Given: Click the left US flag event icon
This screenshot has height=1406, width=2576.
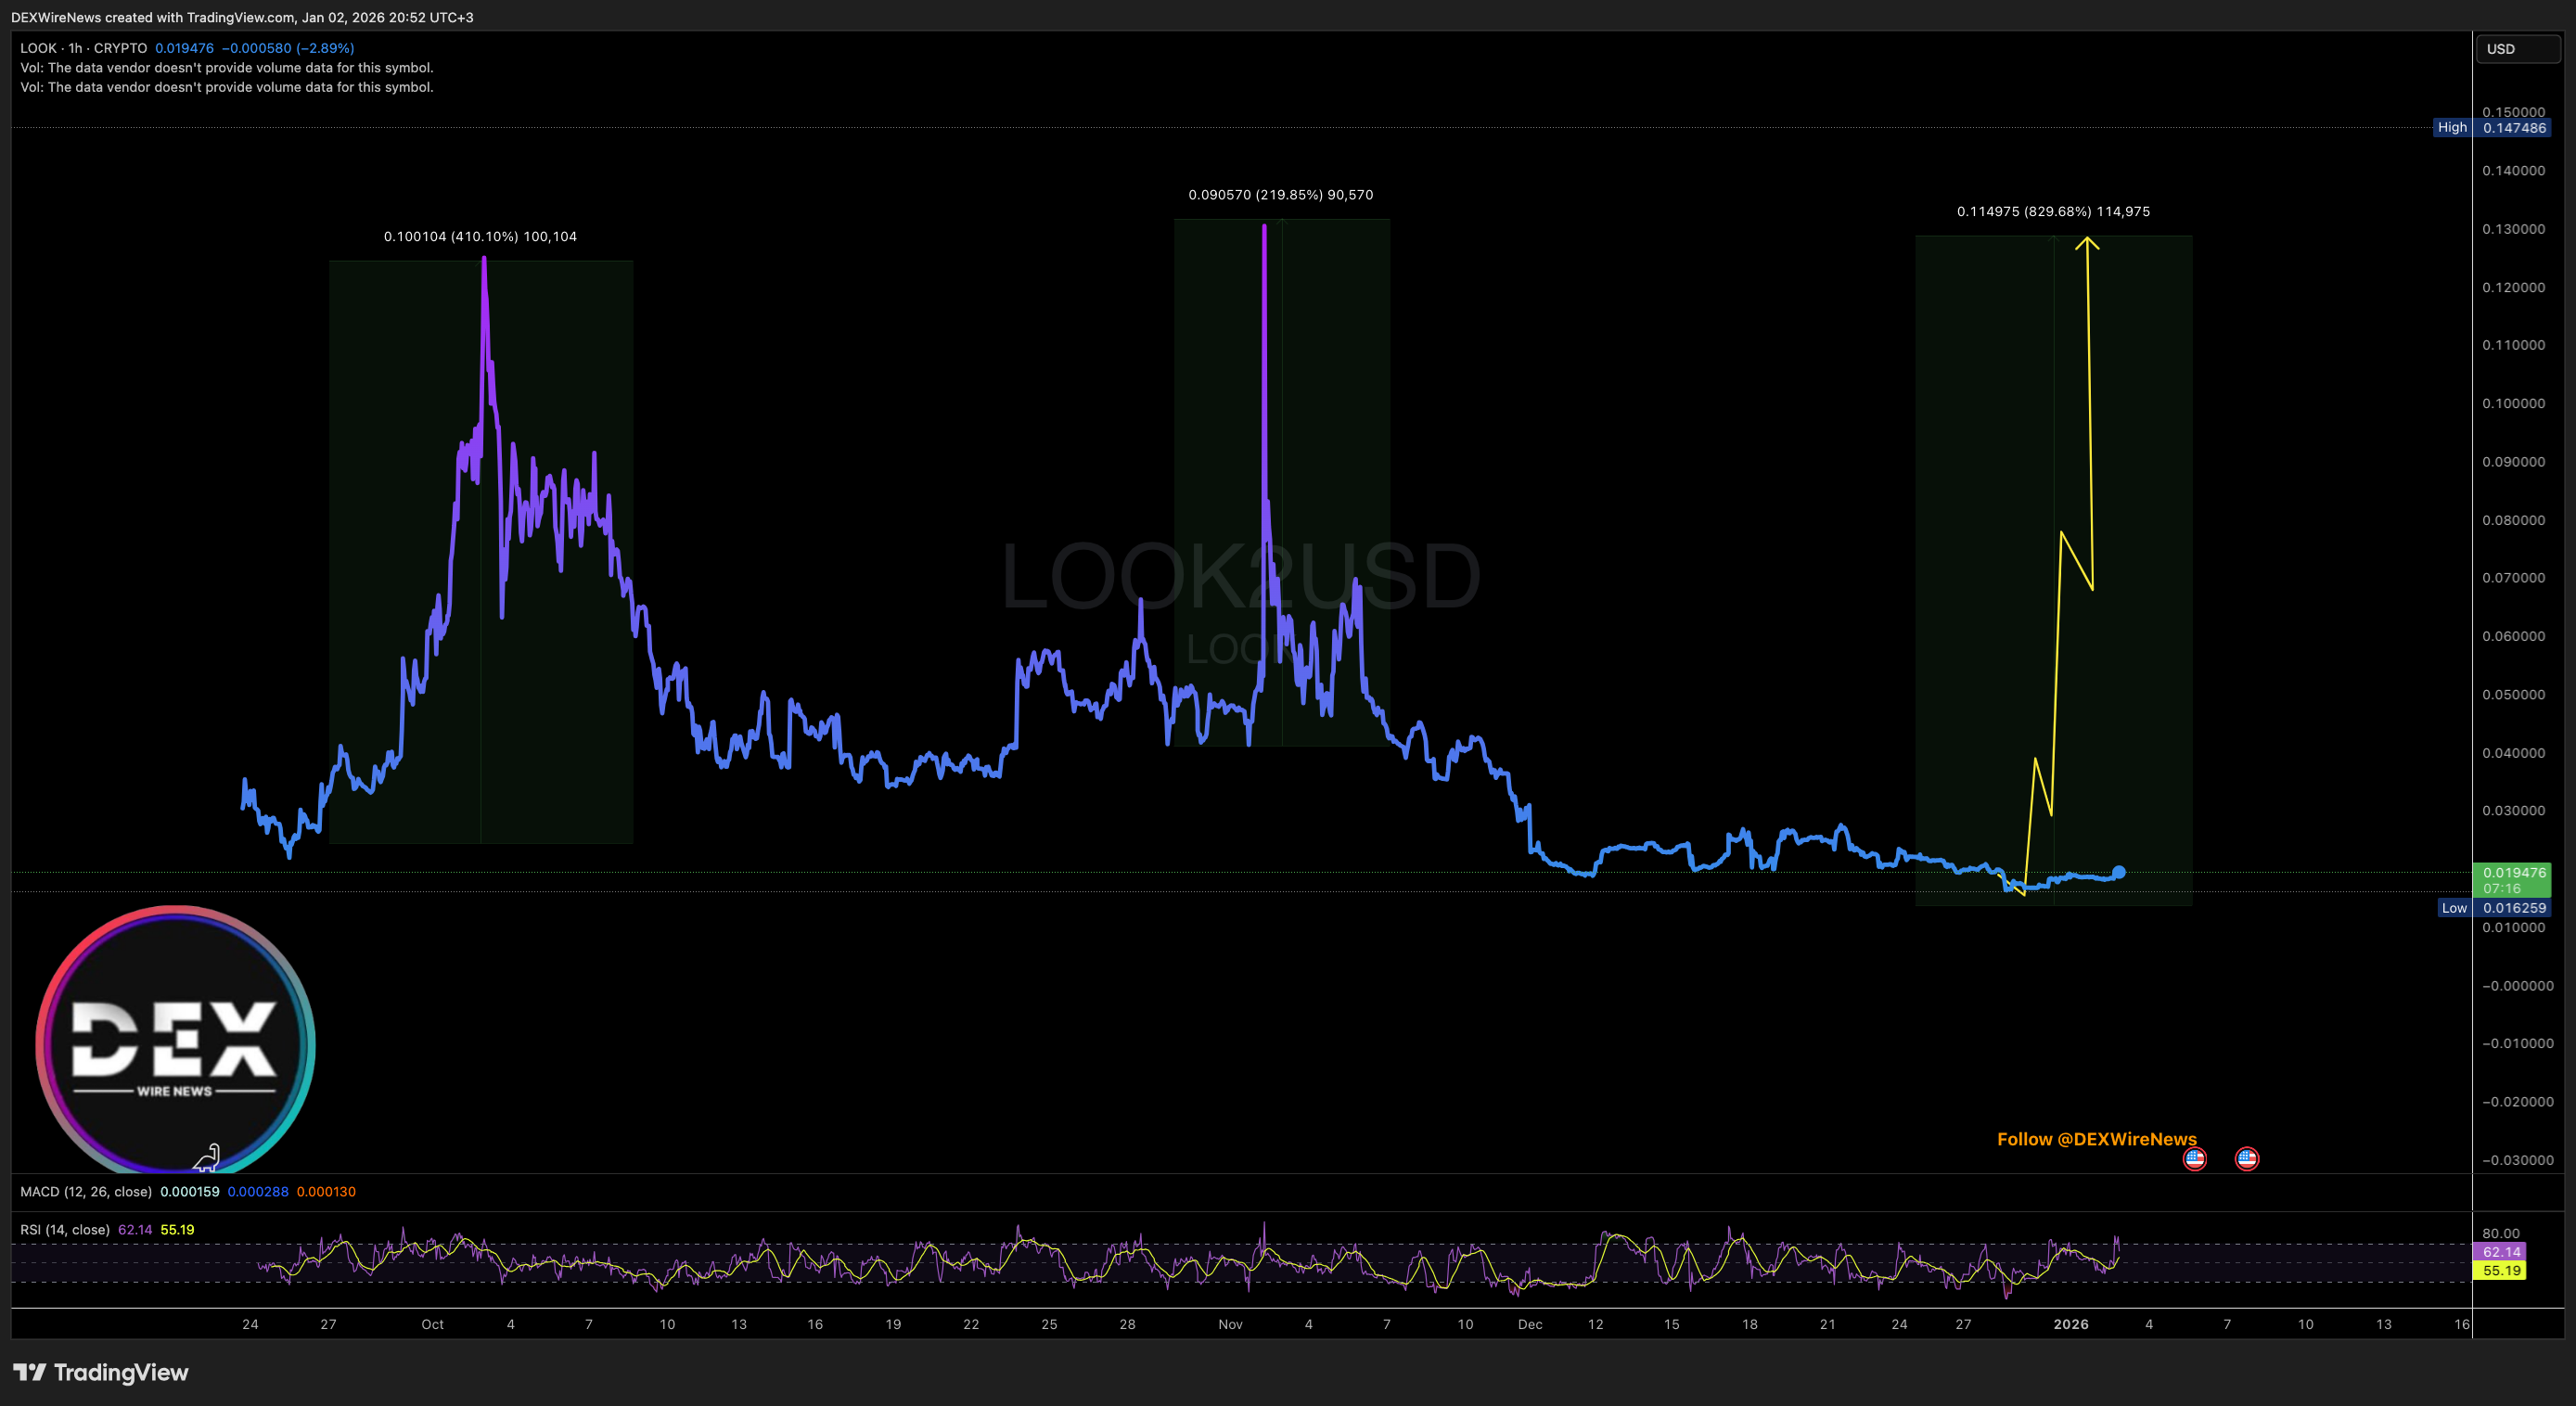Looking at the screenshot, I should 2194,1158.
